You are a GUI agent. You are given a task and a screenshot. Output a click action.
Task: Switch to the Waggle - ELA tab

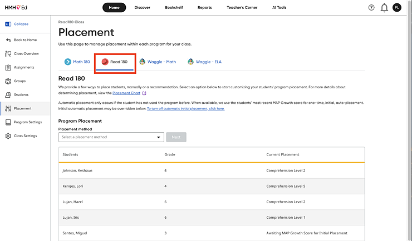[x=205, y=62]
